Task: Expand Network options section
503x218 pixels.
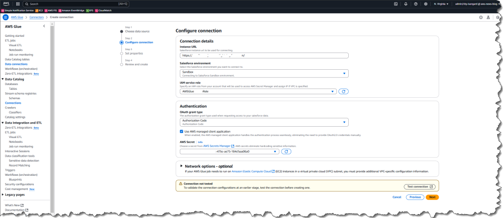Action: coord(182,166)
